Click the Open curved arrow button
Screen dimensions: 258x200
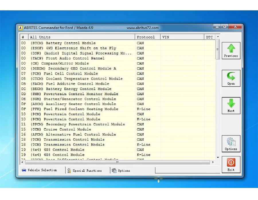click(231, 78)
